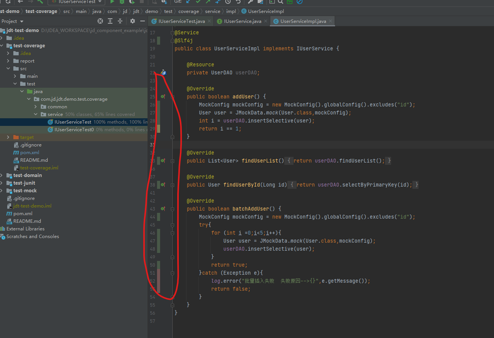
Task: Click the implements gutter icon for batchAddUser
Action: click(163, 209)
